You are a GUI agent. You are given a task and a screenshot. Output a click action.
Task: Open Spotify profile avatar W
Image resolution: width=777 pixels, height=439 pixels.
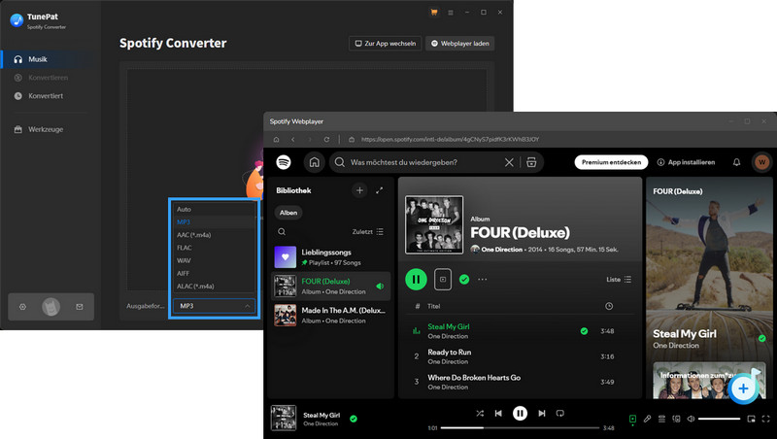point(762,162)
